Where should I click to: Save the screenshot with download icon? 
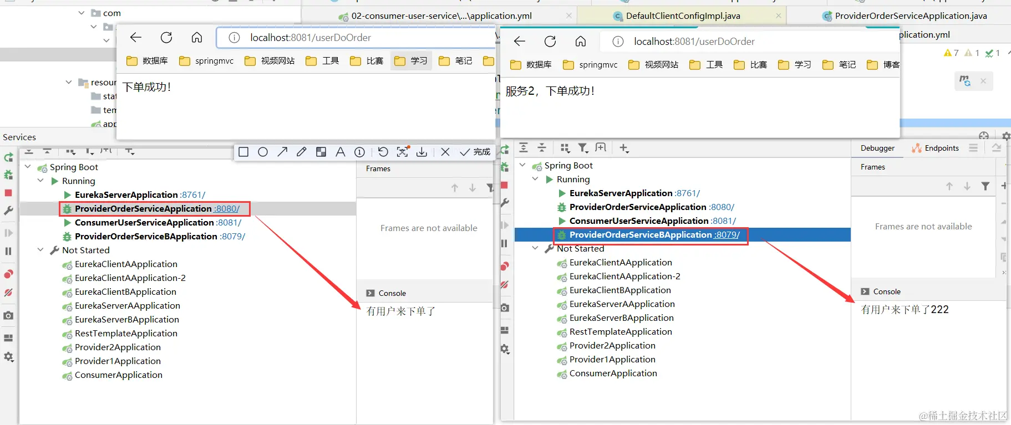tap(422, 152)
